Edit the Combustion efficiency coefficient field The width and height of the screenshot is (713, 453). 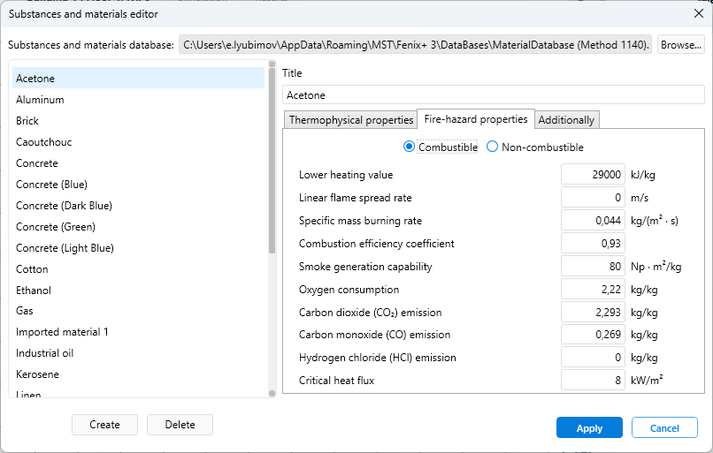point(593,244)
